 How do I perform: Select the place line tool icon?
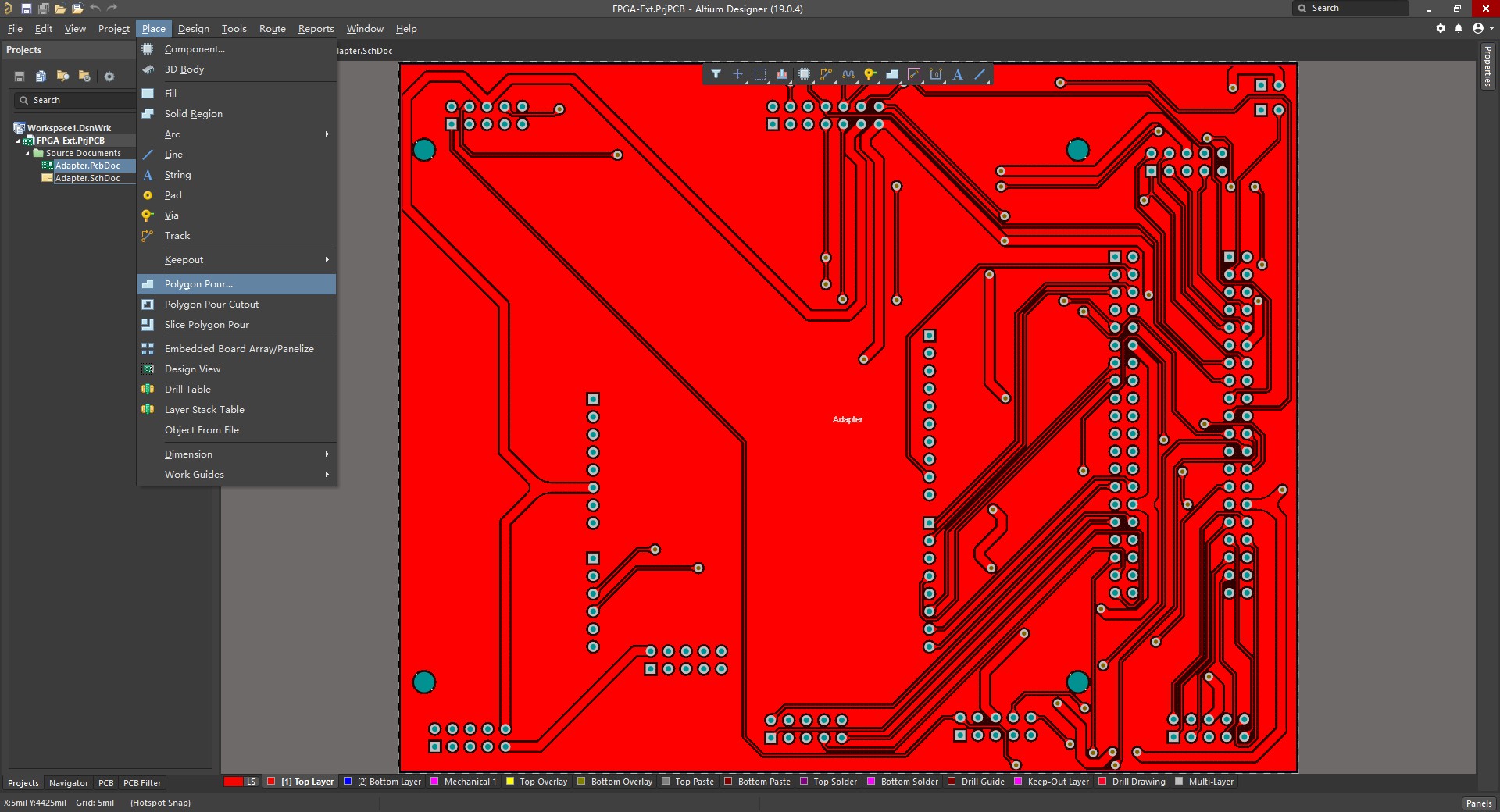click(980, 74)
